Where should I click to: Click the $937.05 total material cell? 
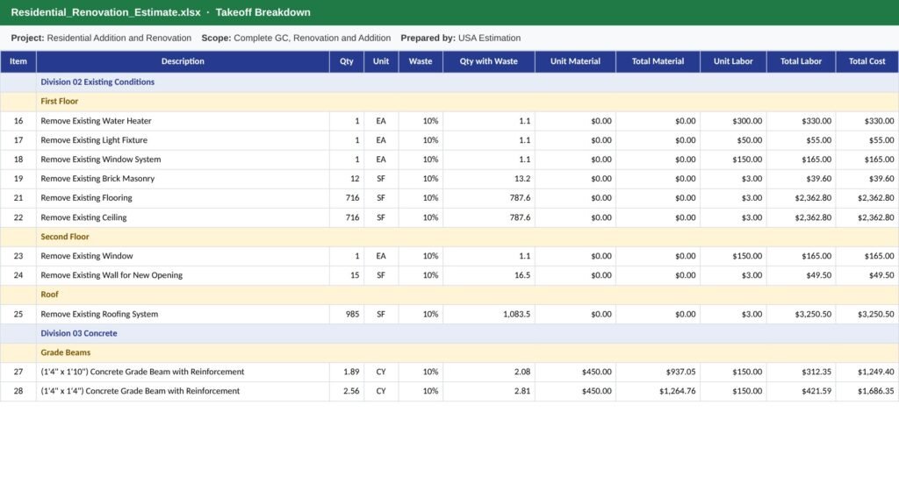point(658,372)
